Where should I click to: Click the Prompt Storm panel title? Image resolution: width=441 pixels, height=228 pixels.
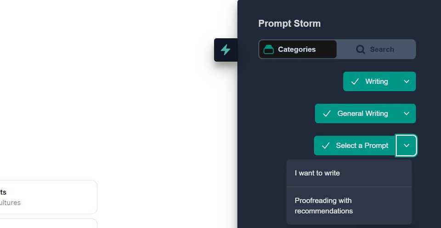pos(289,23)
